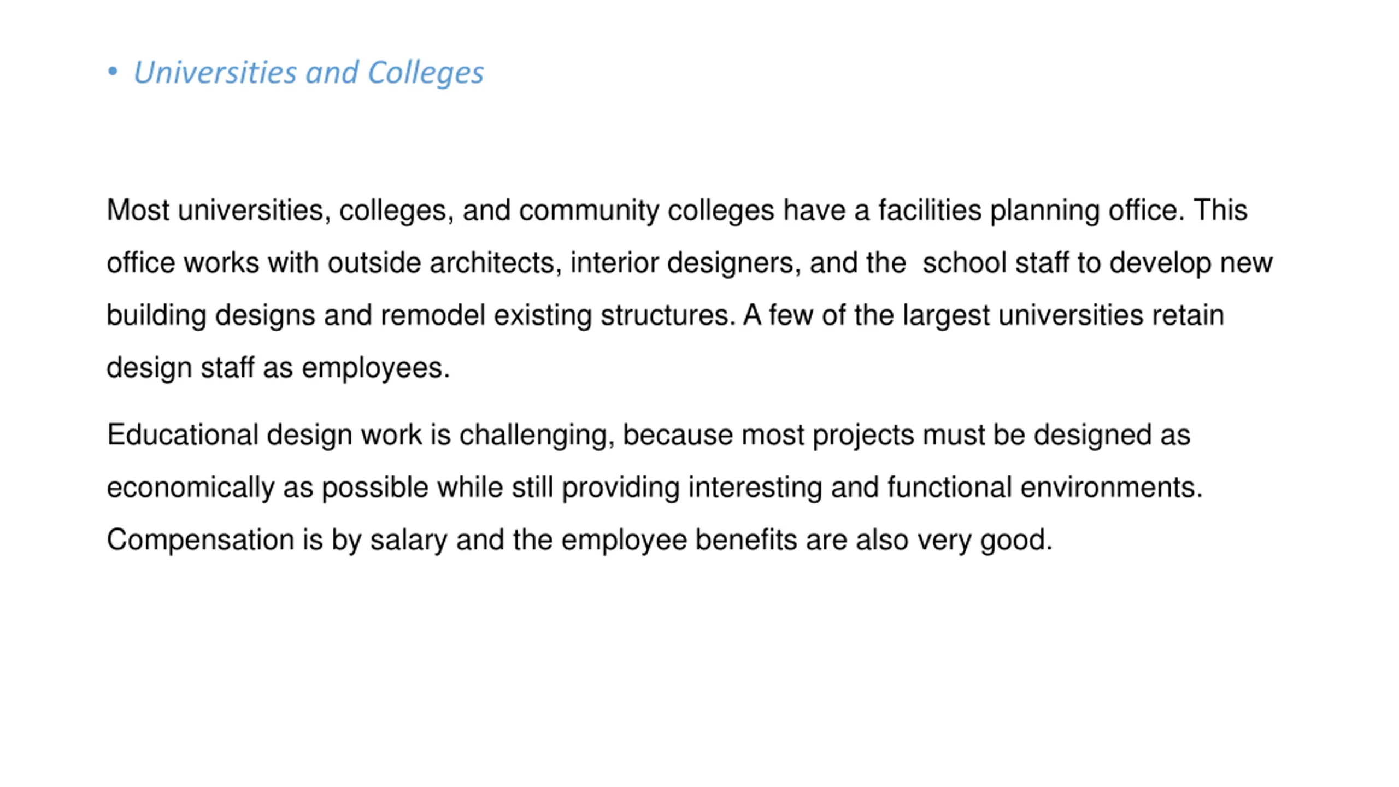Click the words 'building designs'

[x=211, y=316]
